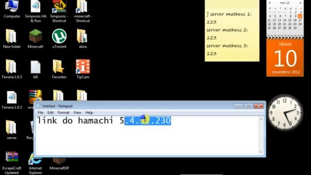Viewport: 311px width, 175px height.
Task: Click the Notepad text area after the highlighted IP
Action: click(214, 121)
